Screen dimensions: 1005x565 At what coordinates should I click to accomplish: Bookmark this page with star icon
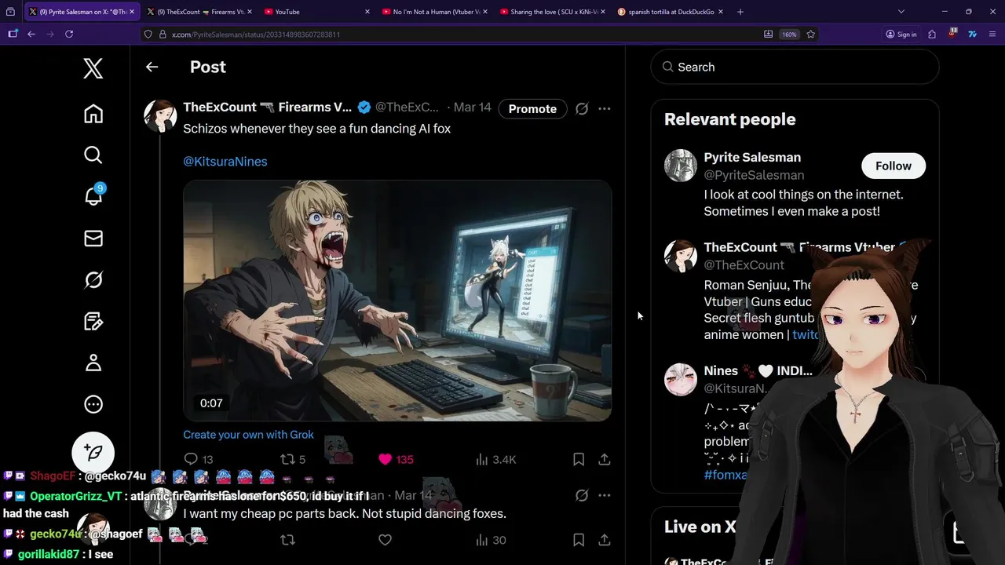[810, 35]
